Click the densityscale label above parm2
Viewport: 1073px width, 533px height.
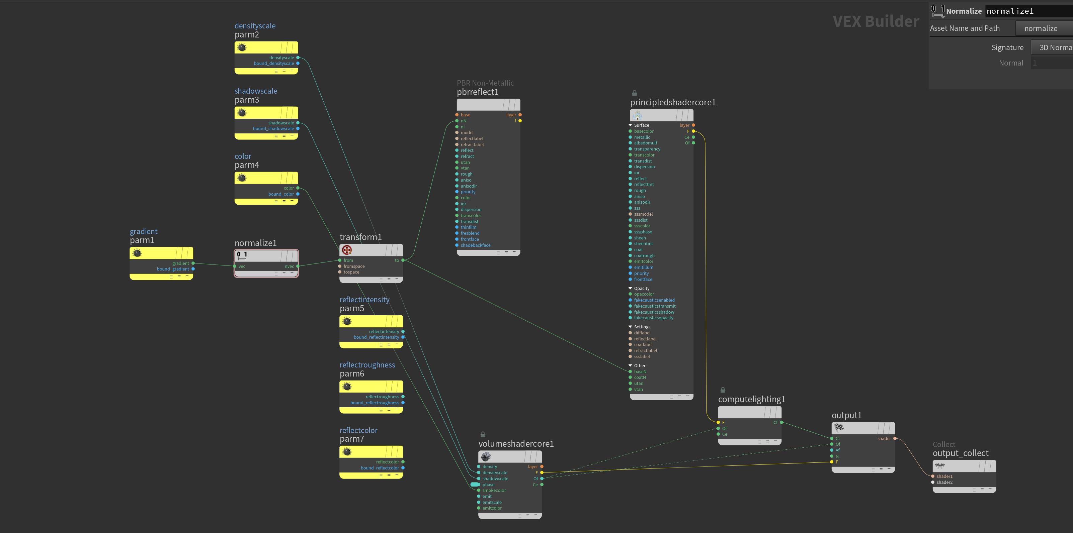(x=255, y=26)
